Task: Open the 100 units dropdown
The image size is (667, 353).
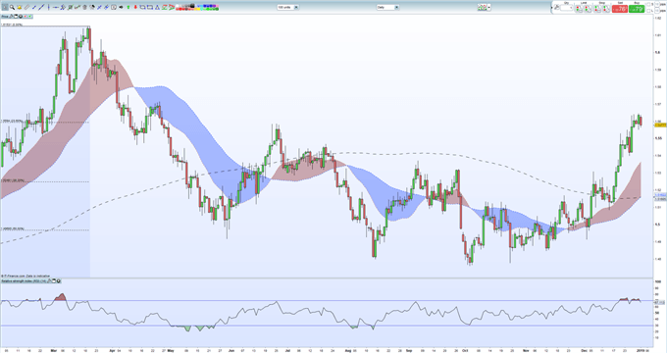Action: click(x=287, y=7)
